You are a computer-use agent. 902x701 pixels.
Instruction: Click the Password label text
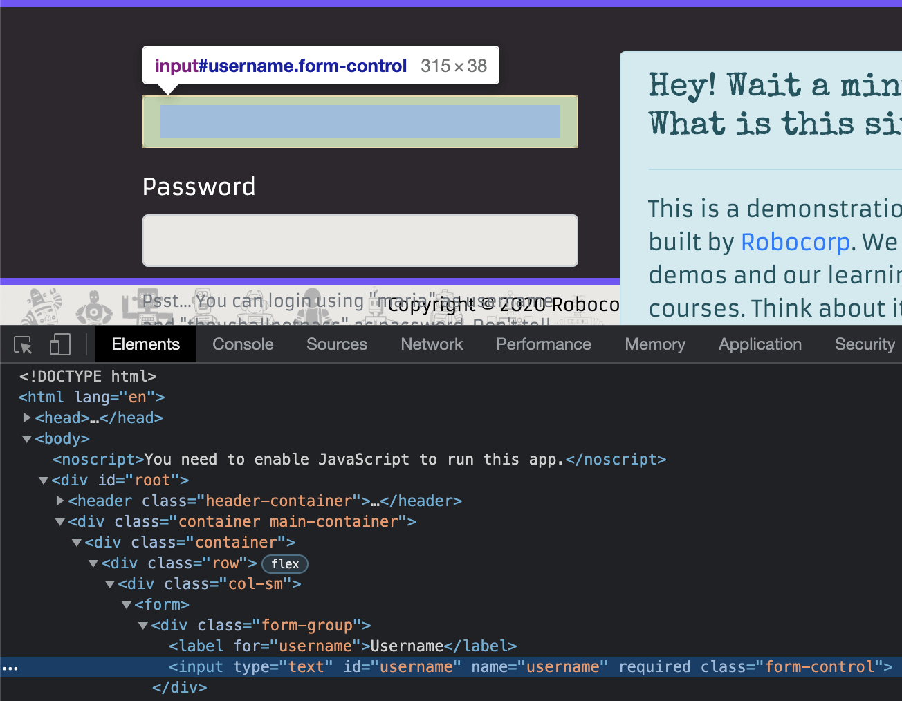point(199,187)
